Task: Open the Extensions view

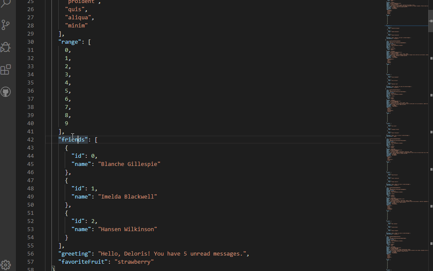Action: click(x=6, y=69)
